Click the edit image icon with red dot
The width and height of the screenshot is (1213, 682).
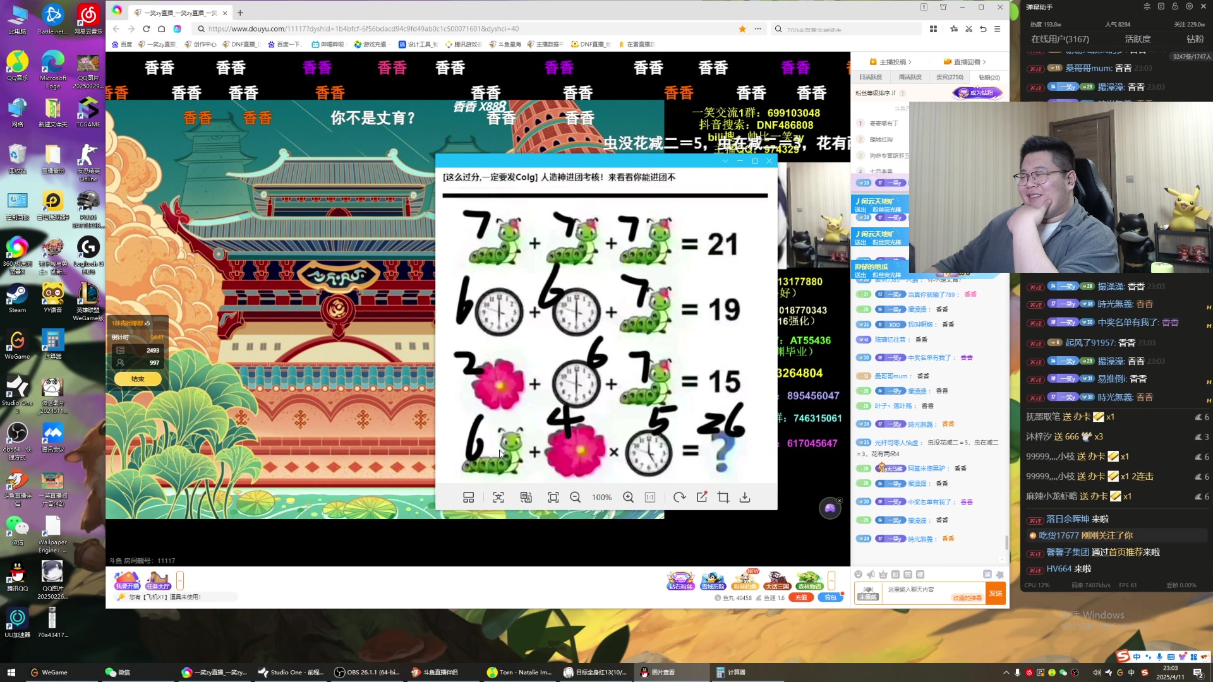click(702, 498)
